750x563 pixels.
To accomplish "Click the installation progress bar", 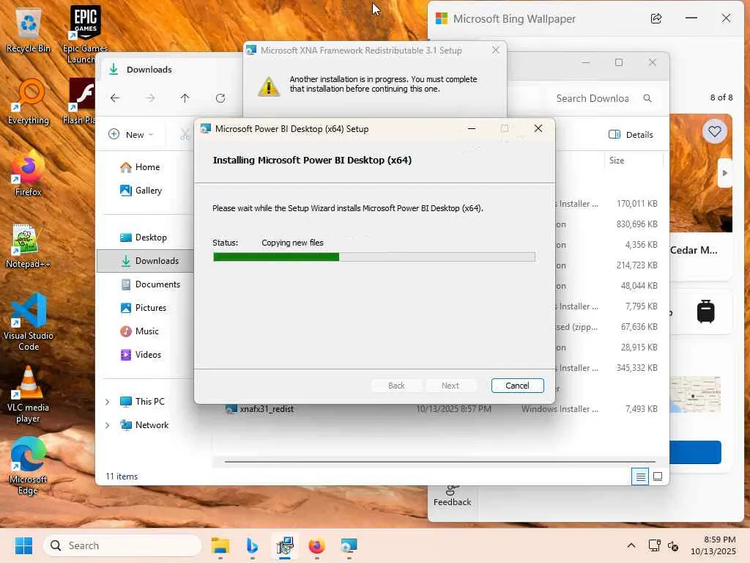I will tap(374, 257).
